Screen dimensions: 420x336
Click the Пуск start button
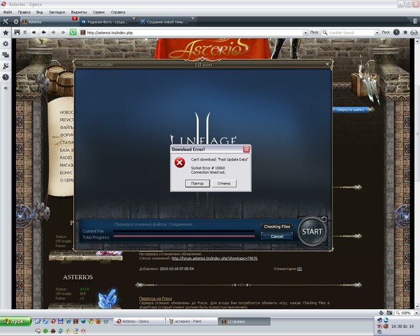(x=15, y=321)
